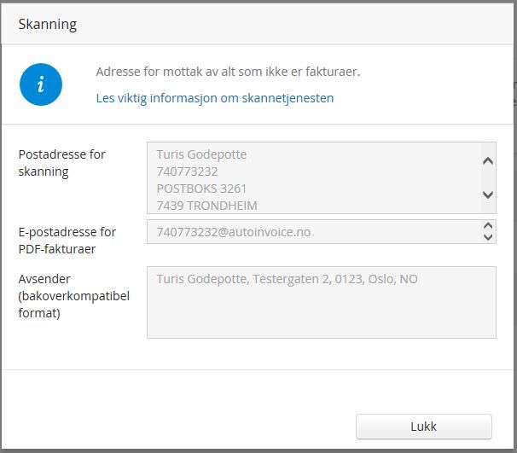Click the Testergaten 2 sender address text
This screenshot has height=453, width=517.
point(287,279)
